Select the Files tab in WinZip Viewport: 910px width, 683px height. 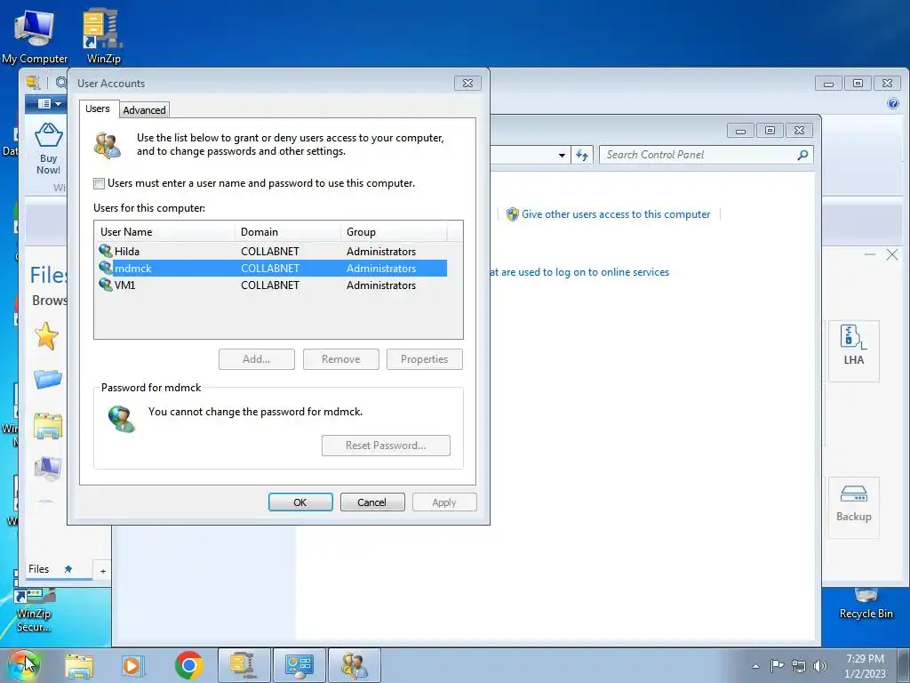pos(39,569)
